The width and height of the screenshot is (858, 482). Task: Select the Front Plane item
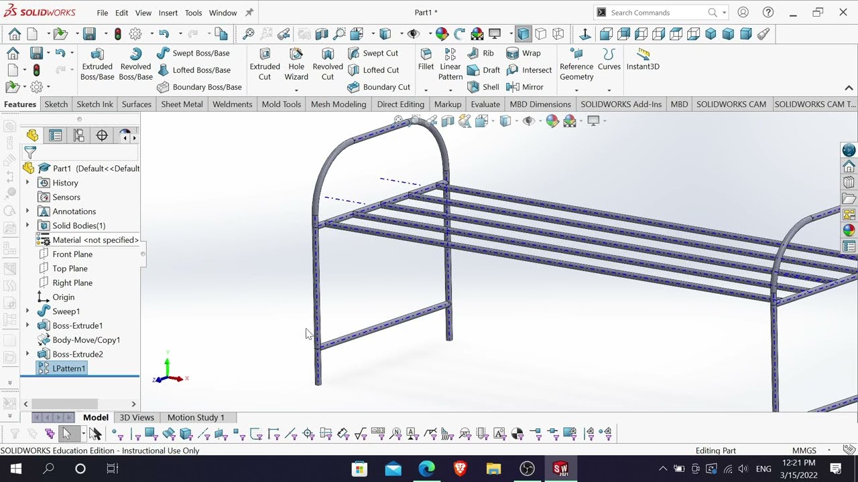click(72, 254)
